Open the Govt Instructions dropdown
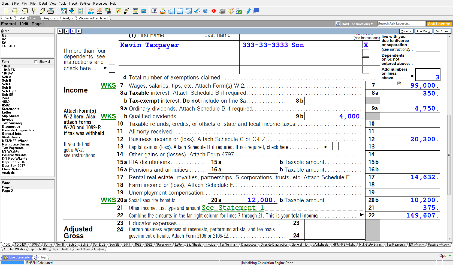This screenshot has height=265, width=453. (x=354, y=24)
